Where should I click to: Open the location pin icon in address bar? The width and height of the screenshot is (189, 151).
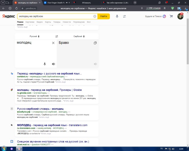pyautogui.click(x=142, y=8)
